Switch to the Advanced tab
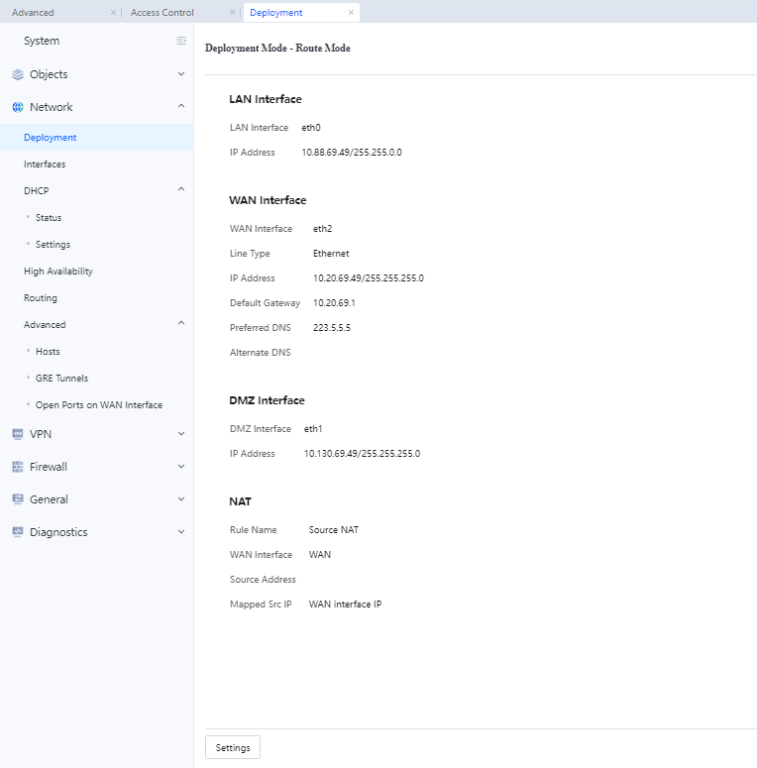This screenshot has height=768, width=757. click(34, 13)
